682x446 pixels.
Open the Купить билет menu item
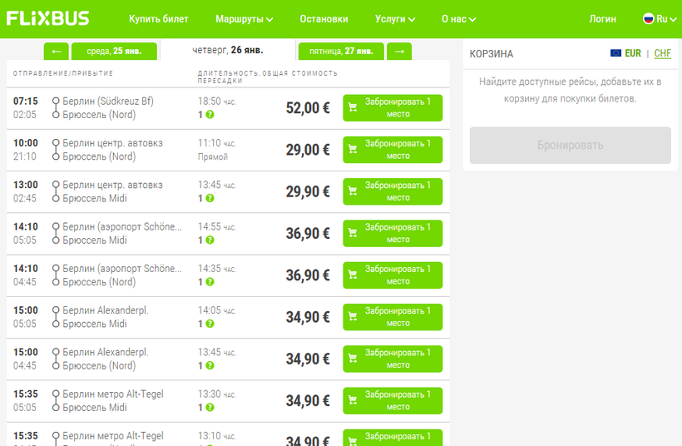coord(159,19)
